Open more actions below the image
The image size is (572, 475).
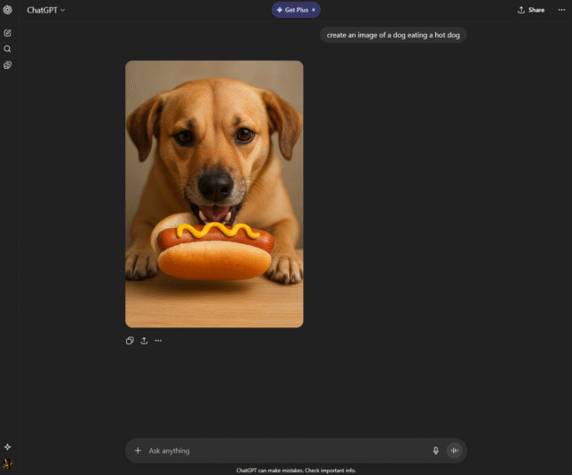[158, 341]
